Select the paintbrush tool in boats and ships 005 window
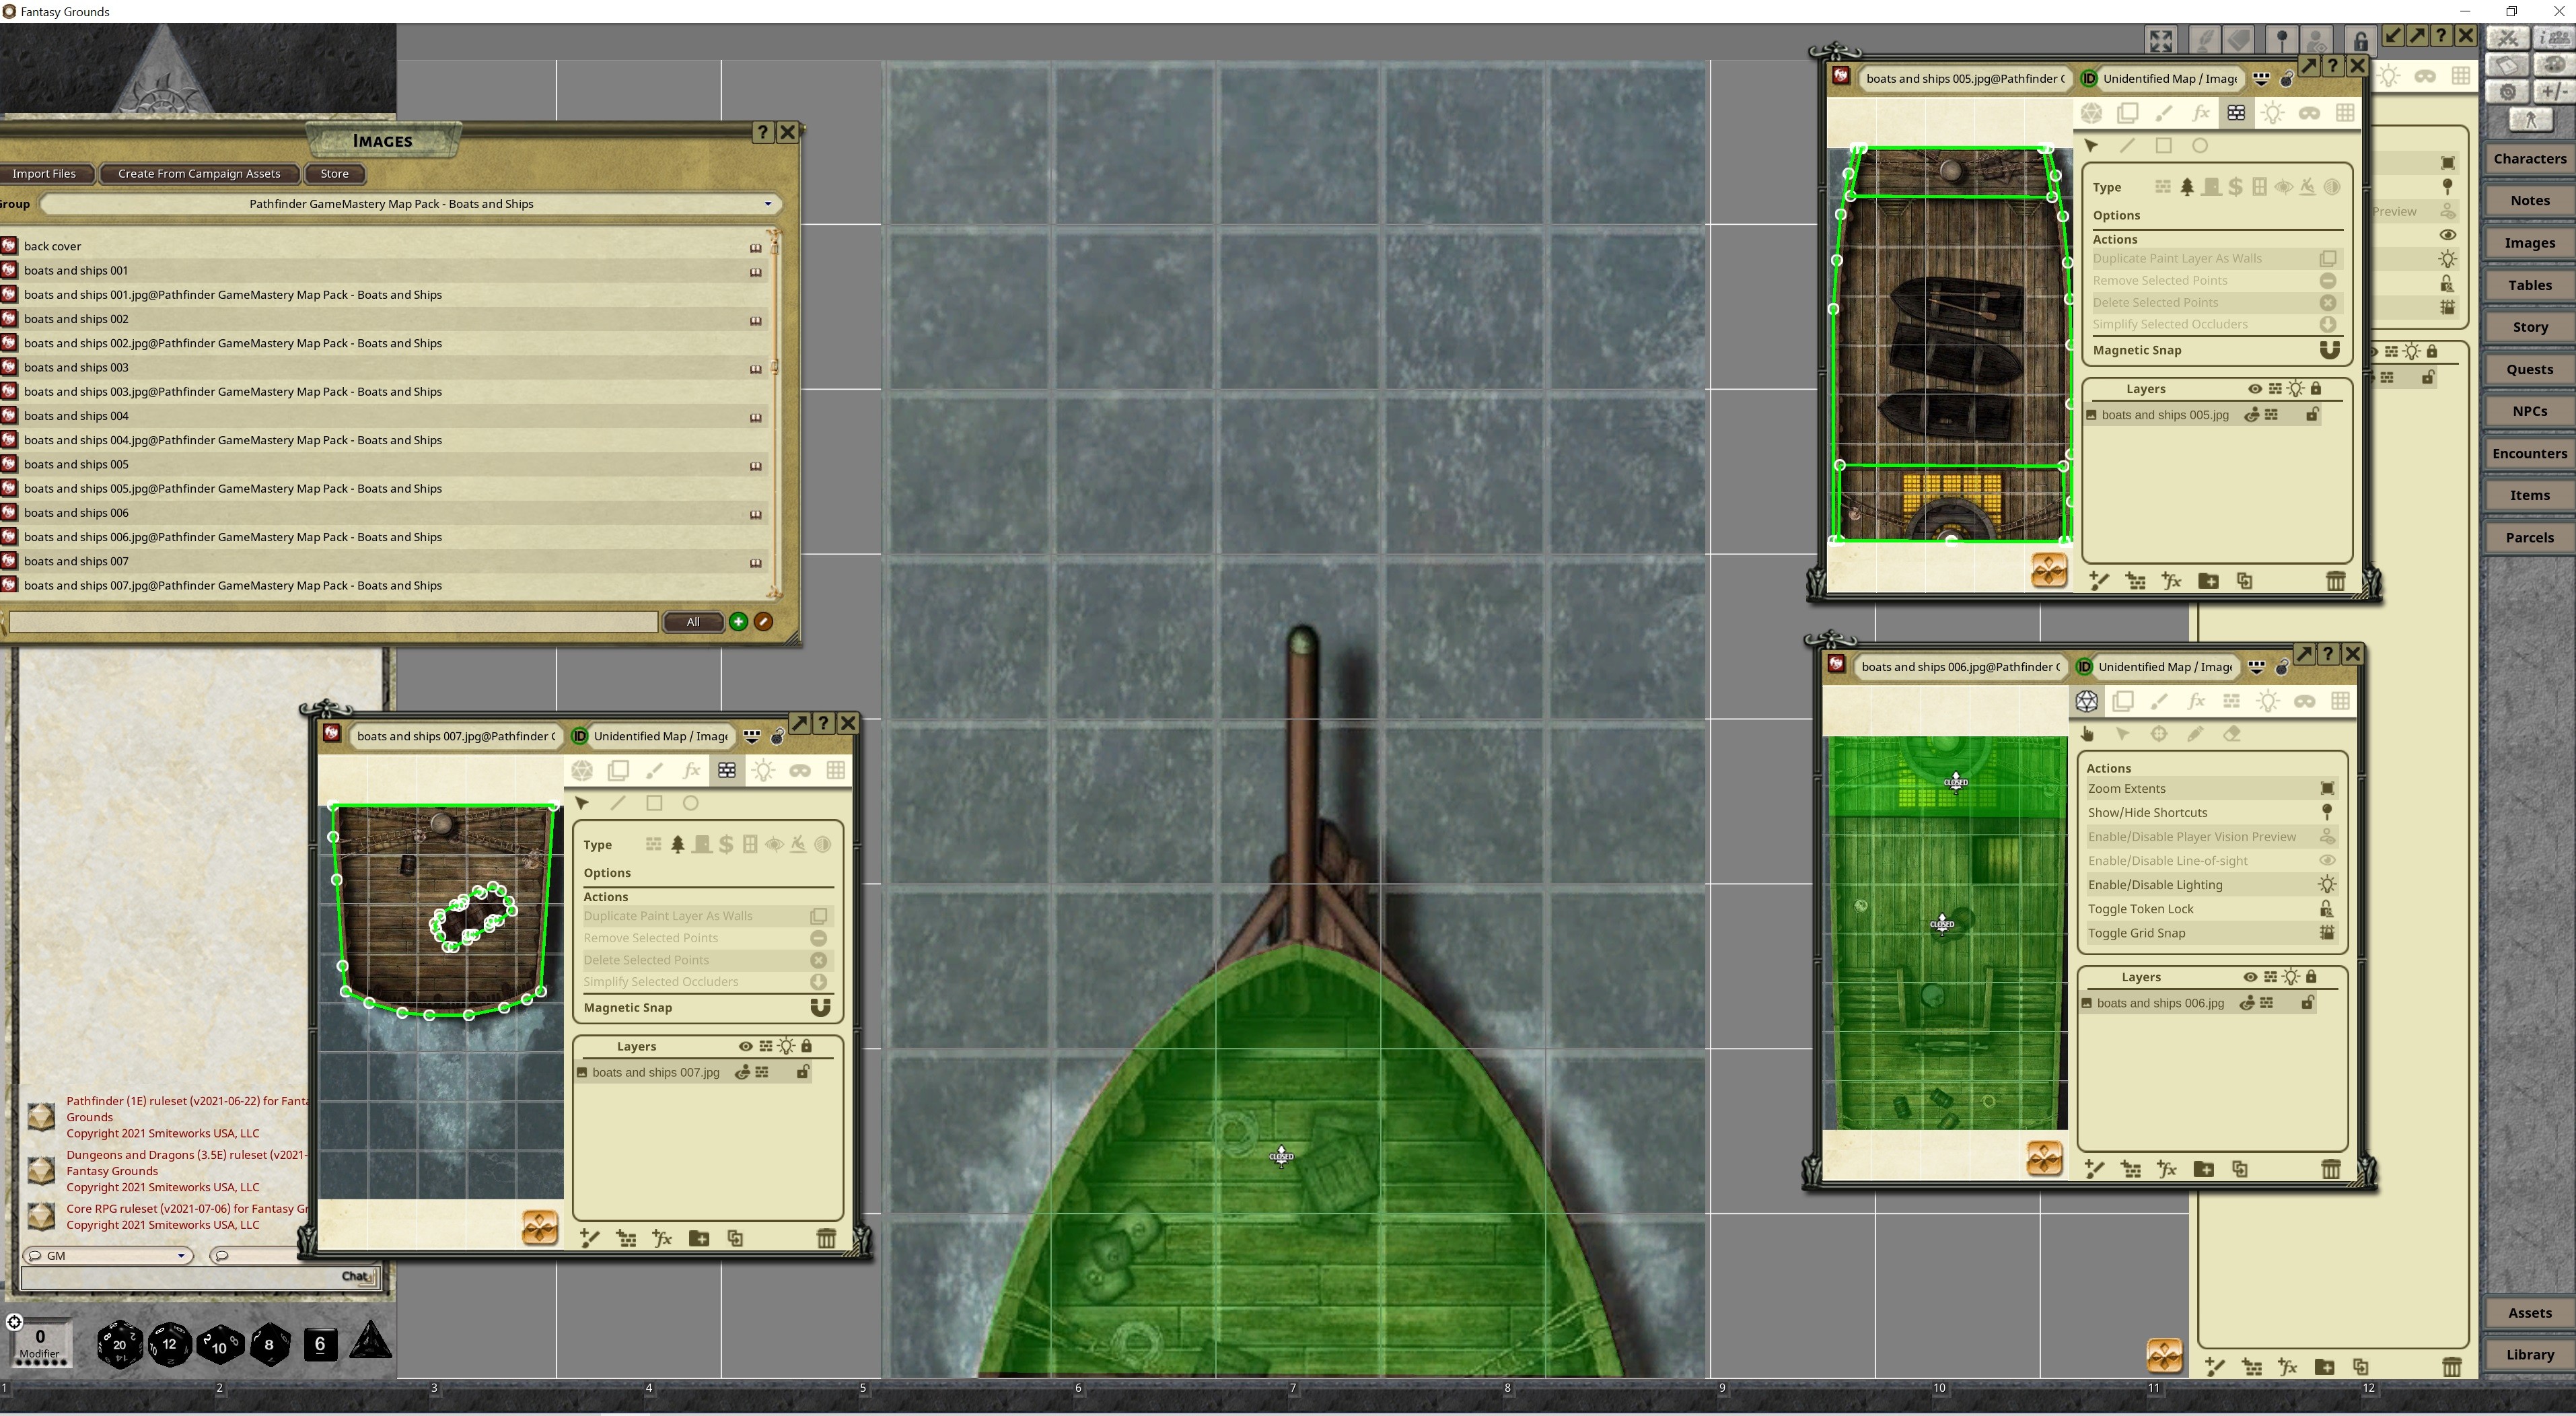 point(2164,113)
